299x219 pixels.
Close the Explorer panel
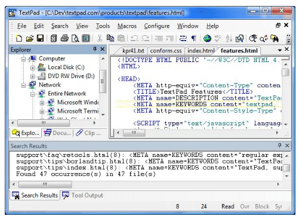[102, 49]
